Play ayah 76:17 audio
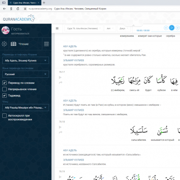The height and width of the screenshot is (180, 180). coord(60,77)
